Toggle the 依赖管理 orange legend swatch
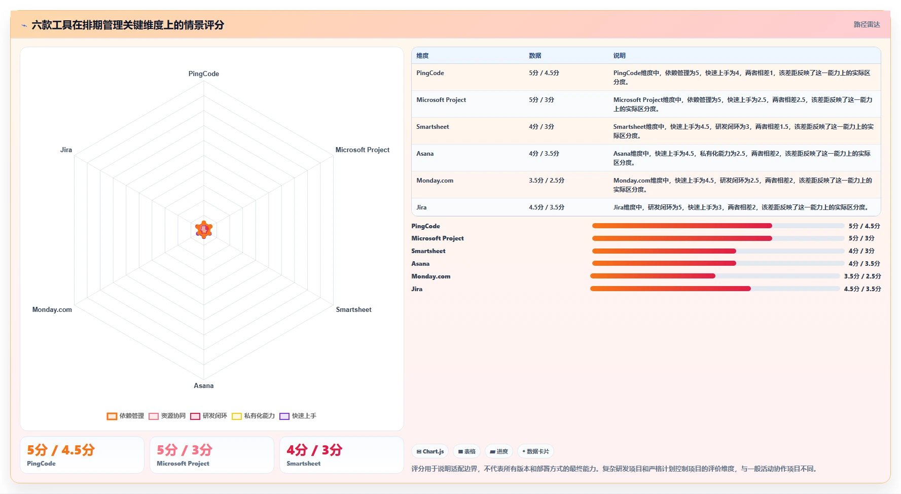This screenshot has height=494, width=901. 112,416
